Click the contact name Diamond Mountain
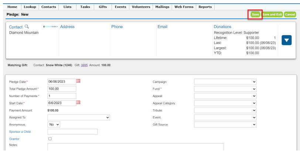 [24, 33]
